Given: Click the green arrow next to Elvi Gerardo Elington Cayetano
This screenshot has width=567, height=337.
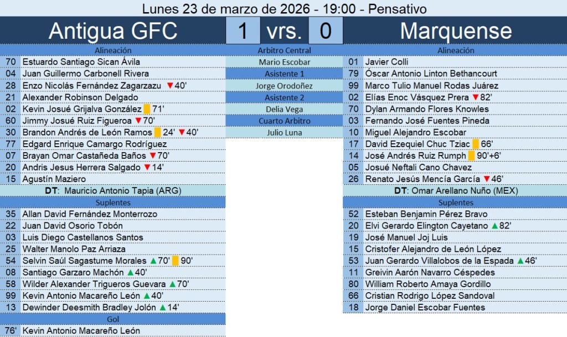Looking at the screenshot, I should [494, 226].
